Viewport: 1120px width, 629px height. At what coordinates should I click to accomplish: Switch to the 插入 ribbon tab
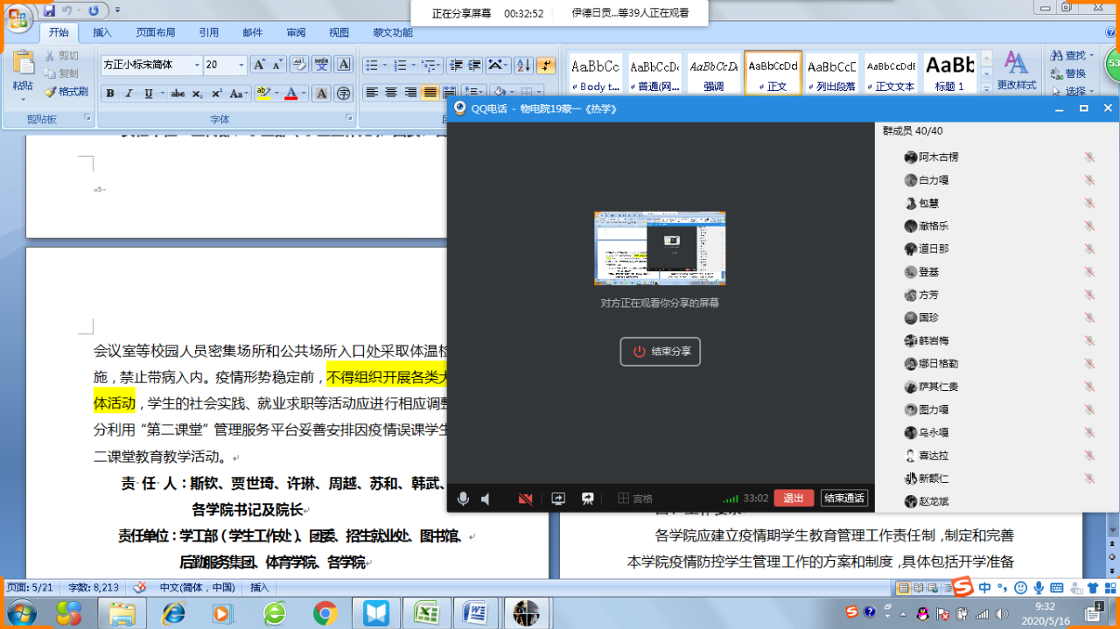point(102,32)
